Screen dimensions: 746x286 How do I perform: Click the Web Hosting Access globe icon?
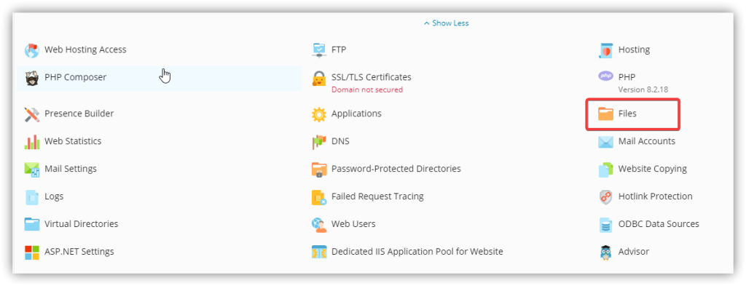(x=32, y=50)
